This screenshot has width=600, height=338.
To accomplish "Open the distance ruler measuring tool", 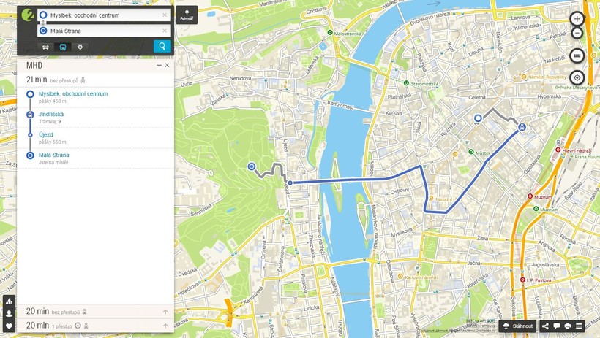I will (577, 56).
